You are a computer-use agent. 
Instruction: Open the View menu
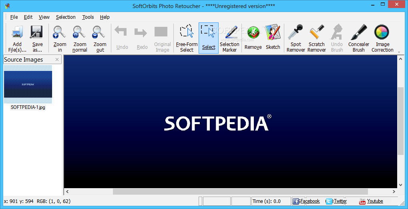pos(44,17)
